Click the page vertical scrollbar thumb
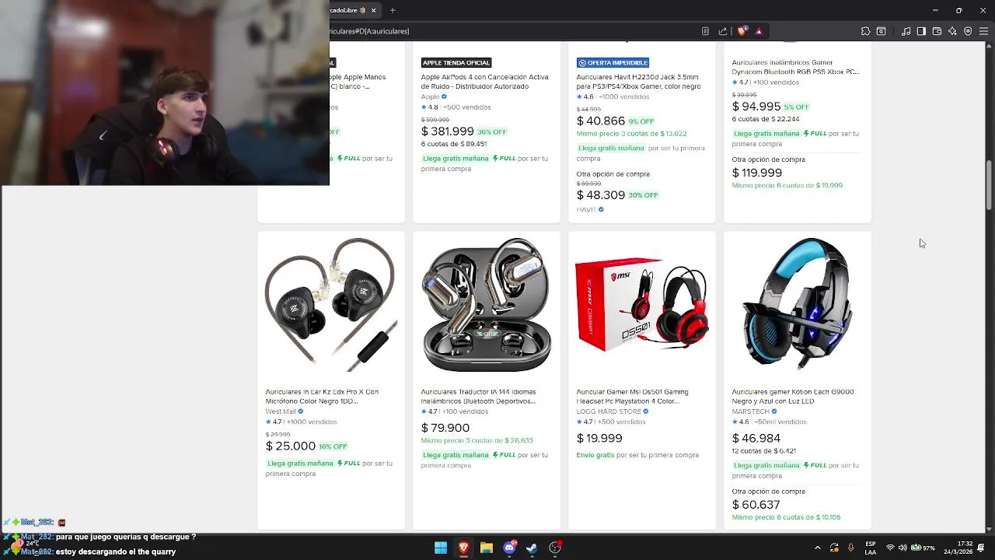This screenshot has width=995, height=560. coord(989,184)
